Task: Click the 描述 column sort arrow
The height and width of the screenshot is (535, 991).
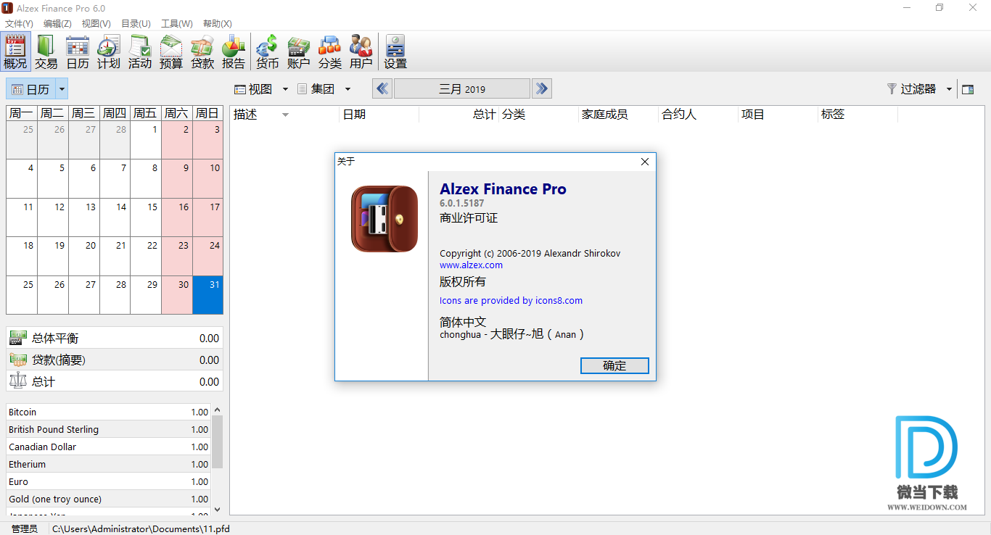Action: [x=285, y=115]
